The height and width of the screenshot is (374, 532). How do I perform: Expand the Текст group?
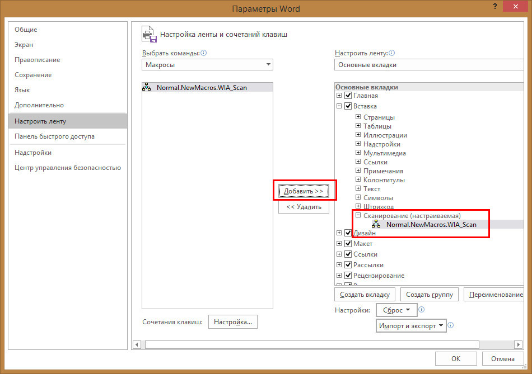pyautogui.click(x=358, y=188)
